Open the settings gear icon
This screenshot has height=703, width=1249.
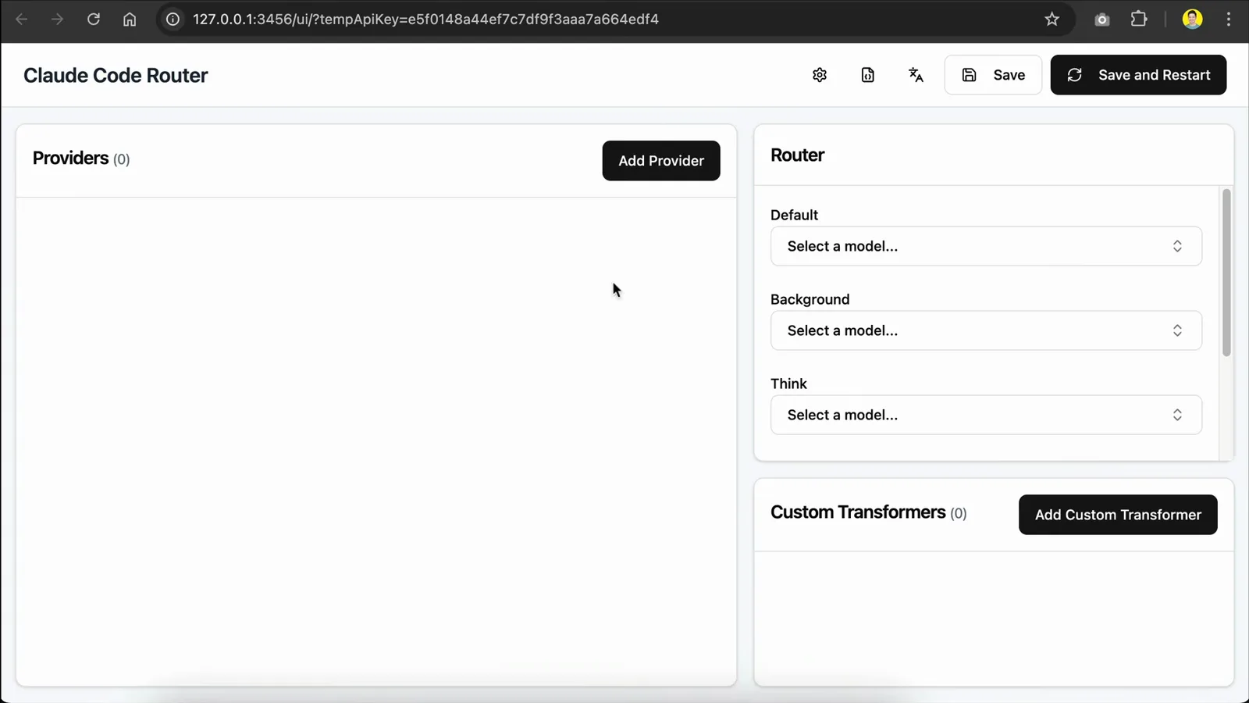(x=819, y=75)
